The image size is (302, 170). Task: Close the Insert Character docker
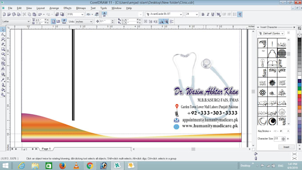tap(294, 27)
